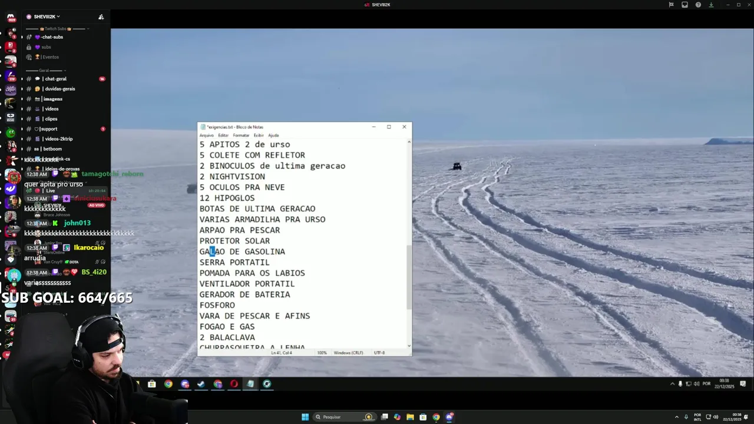
Task: Open Microsoft Store on outer taskbar
Action: (x=423, y=417)
